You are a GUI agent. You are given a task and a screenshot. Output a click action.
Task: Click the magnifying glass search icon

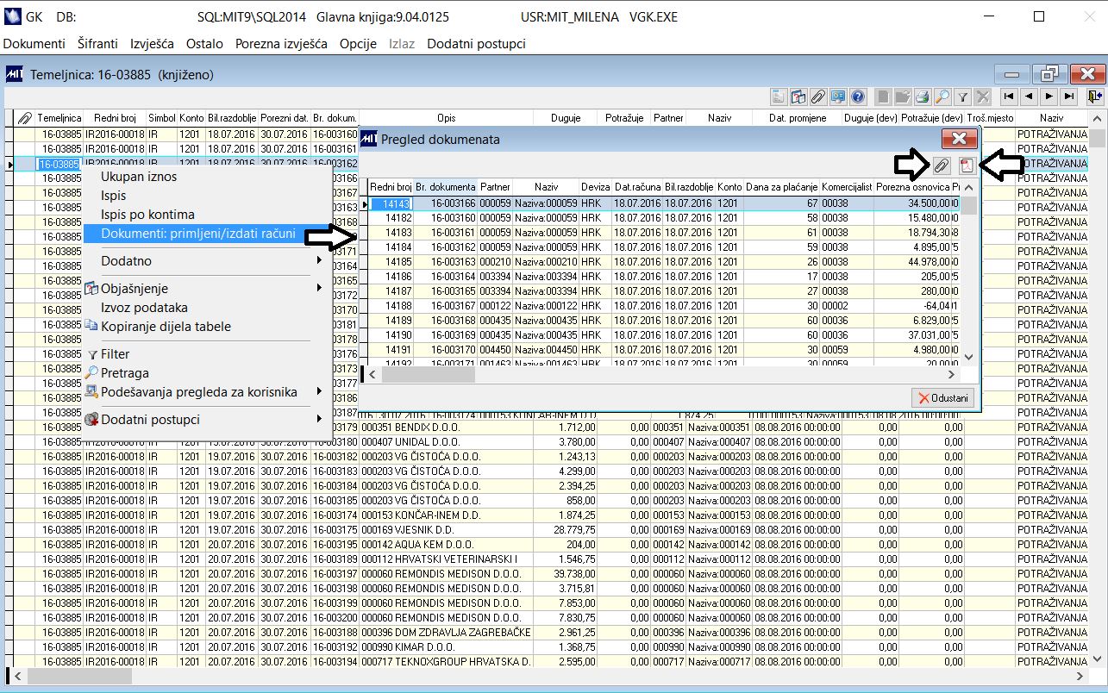[942, 97]
